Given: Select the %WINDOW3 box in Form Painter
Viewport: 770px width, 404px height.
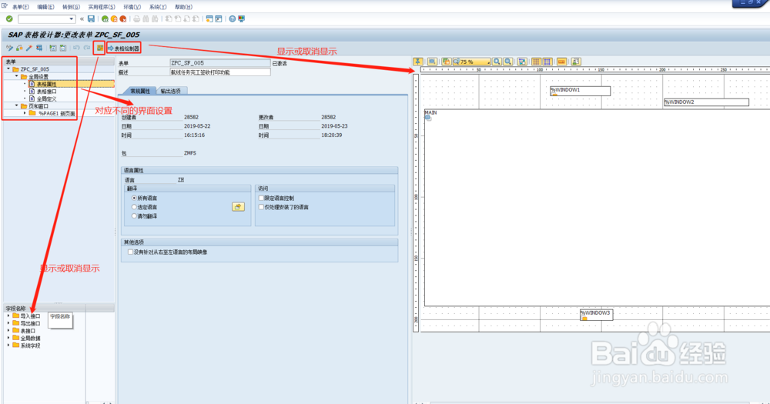Looking at the screenshot, I should pyautogui.click(x=596, y=315).
